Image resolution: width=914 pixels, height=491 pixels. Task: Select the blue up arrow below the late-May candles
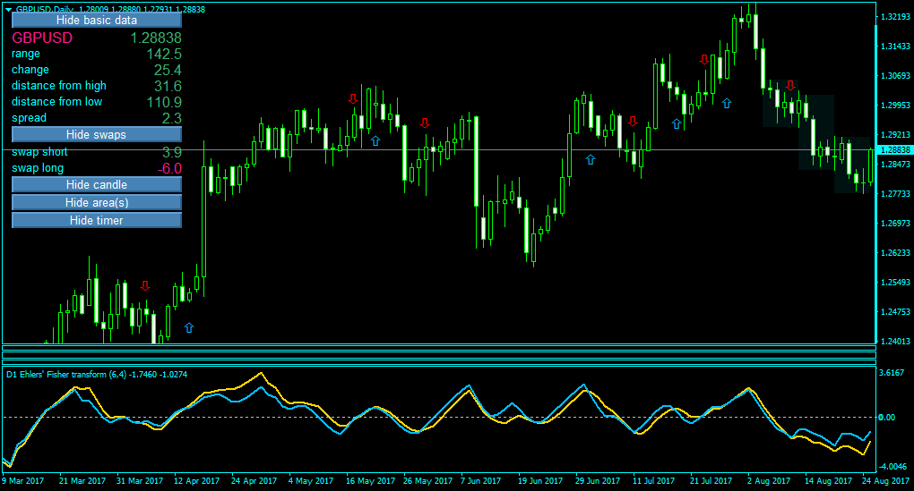(x=375, y=140)
